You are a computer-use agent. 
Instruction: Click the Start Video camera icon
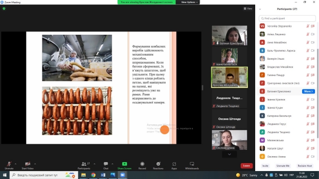point(28,164)
